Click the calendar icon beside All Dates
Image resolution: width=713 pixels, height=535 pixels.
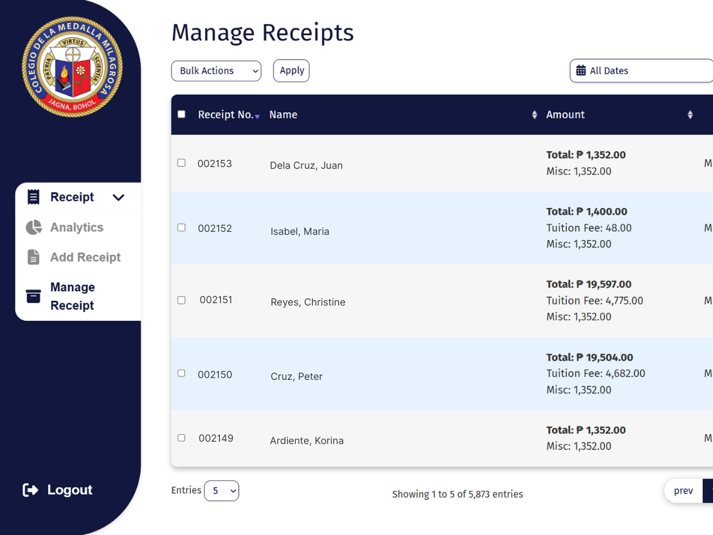[581, 71]
